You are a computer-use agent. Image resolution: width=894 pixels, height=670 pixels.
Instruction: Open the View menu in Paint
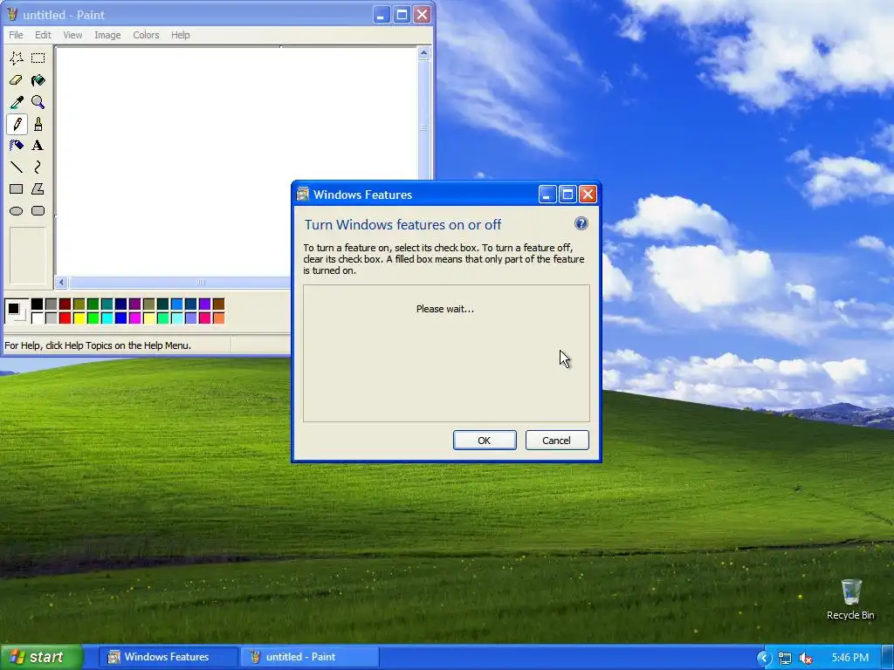click(72, 35)
